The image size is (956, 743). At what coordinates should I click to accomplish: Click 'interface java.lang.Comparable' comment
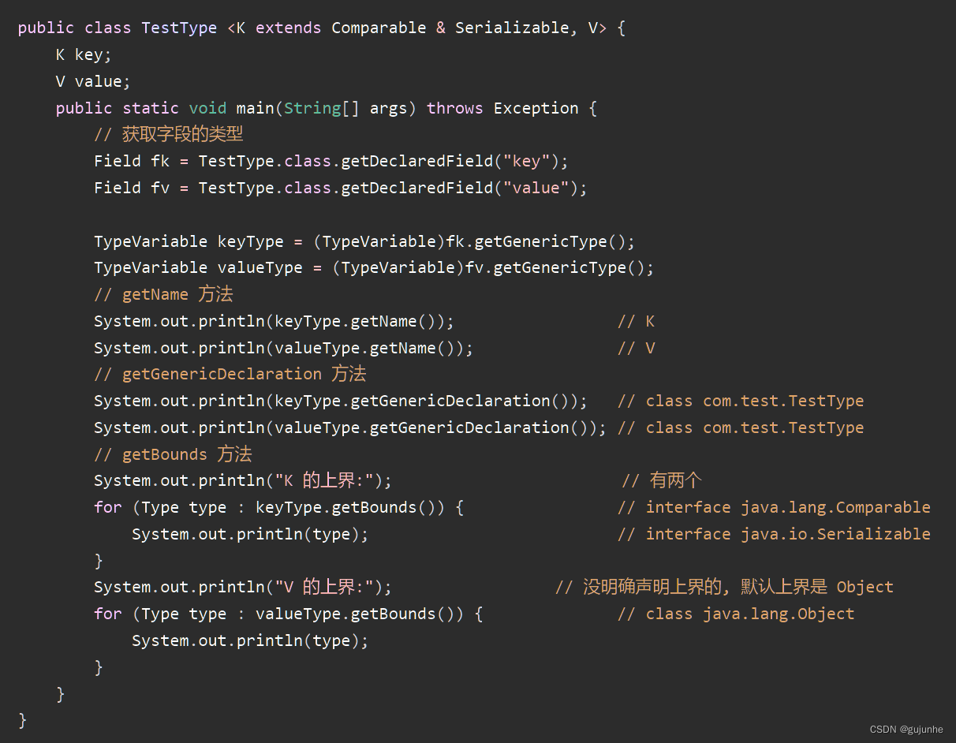[x=787, y=507]
